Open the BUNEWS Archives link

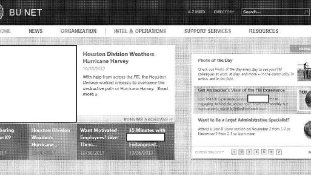coord(148,119)
